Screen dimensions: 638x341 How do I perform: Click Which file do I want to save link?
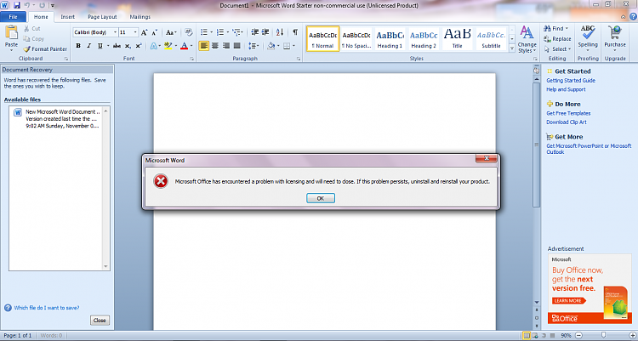[47, 308]
